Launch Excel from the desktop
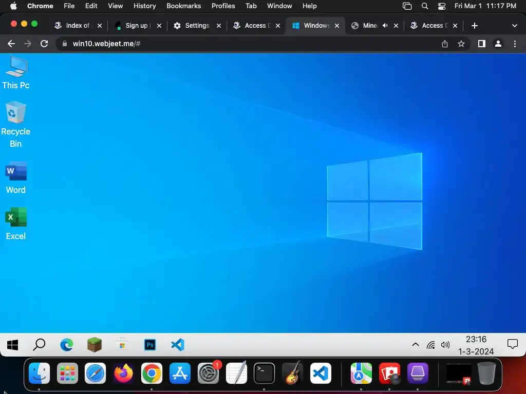526x394 pixels. (16, 224)
